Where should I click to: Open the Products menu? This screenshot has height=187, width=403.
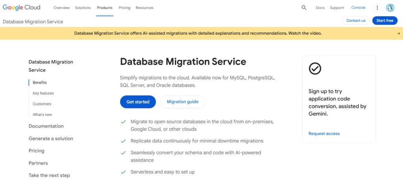pos(105,8)
